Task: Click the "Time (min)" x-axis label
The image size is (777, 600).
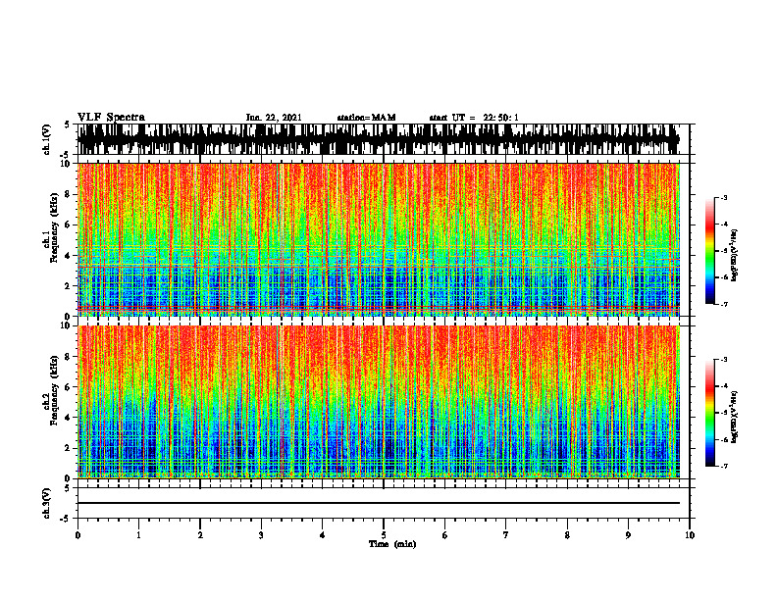Action: click(392, 544)
